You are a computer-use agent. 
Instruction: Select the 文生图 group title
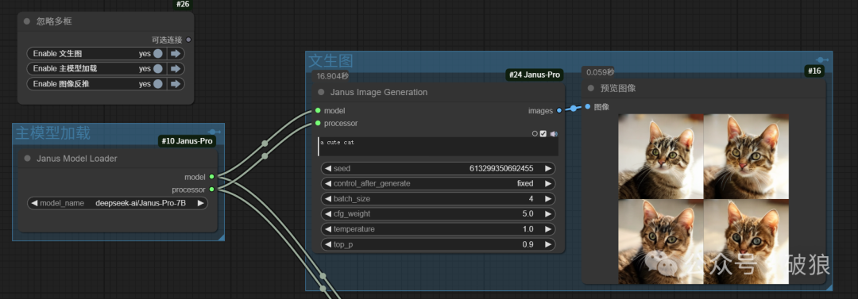pyautogui.click(x=330, y=61)
